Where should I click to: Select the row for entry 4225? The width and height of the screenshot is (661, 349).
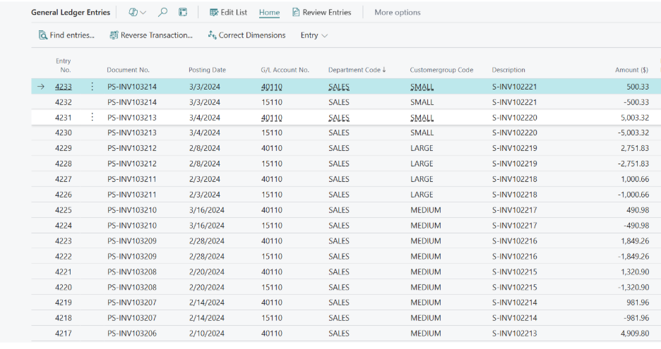[64, 210]
